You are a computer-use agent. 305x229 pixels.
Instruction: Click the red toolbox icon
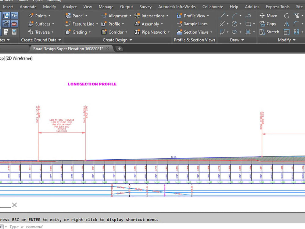point(14,24)
